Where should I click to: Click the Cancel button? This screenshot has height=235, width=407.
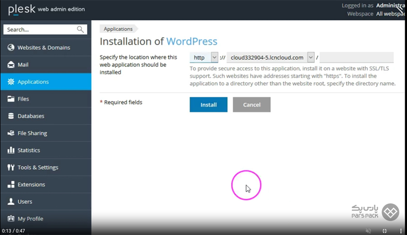click(x=251, y=104)
